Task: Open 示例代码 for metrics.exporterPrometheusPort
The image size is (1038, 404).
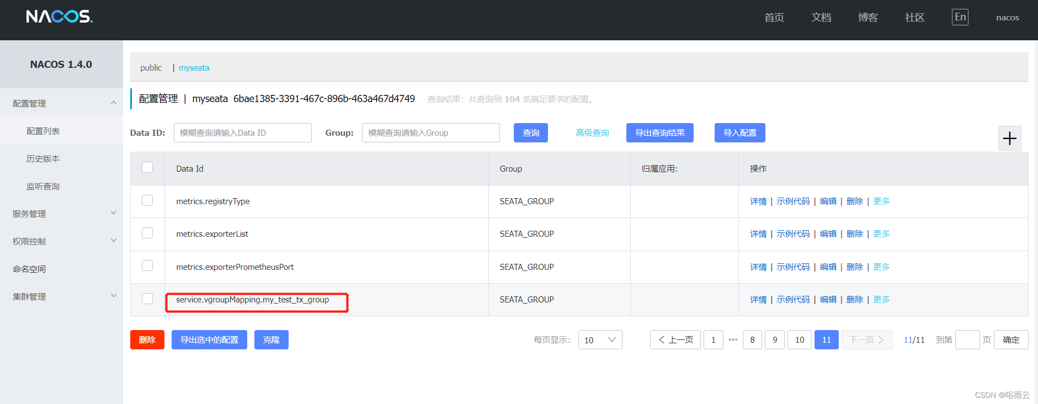Action: (793, 267)
